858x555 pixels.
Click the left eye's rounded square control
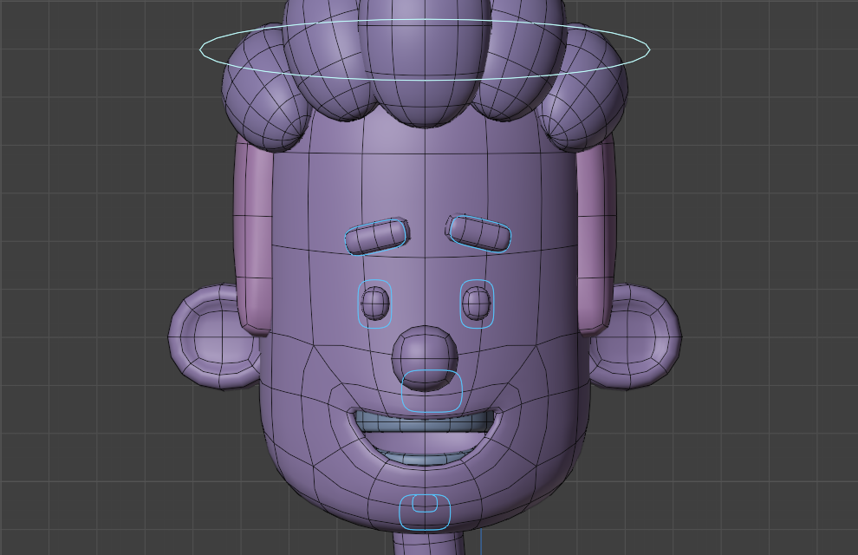374,304
